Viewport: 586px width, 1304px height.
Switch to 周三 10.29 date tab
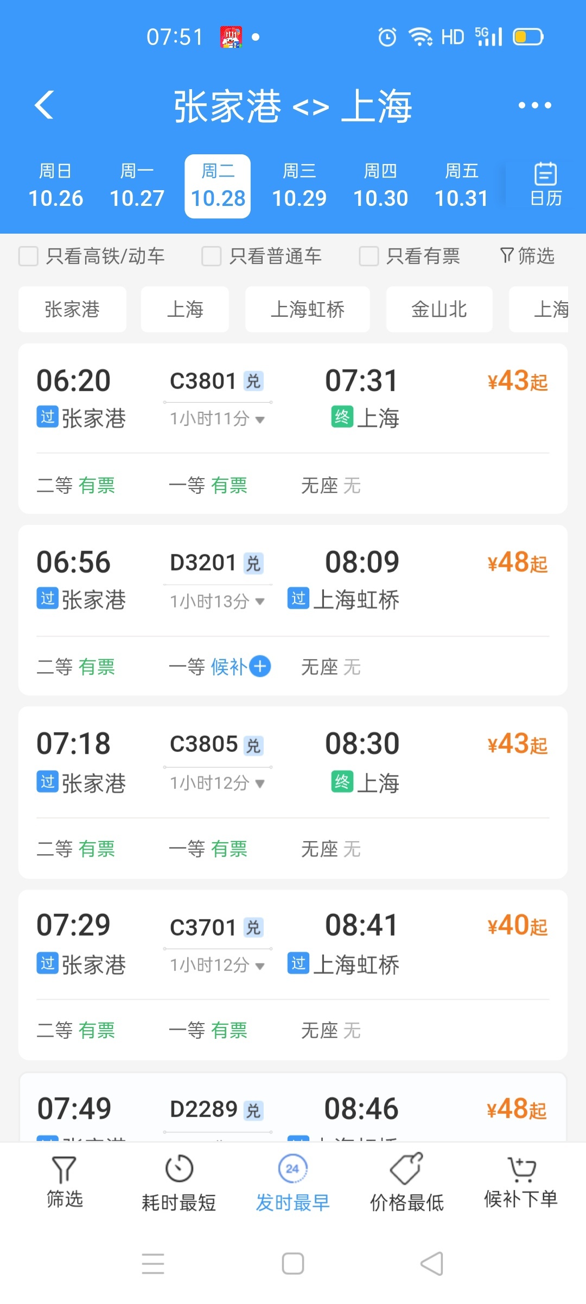coord(299,186)
